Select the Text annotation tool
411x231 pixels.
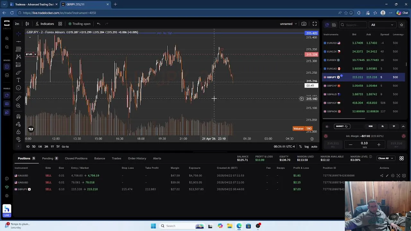tap(18, 80)
